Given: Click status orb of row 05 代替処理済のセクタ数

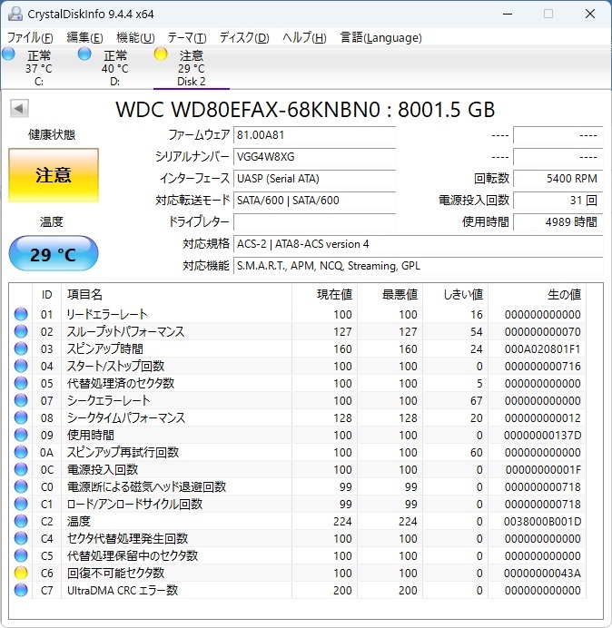Looking at the screenshot, I should (x=21, y=383).
